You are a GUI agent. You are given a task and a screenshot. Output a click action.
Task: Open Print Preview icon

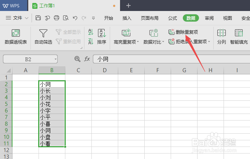(66, 18)
